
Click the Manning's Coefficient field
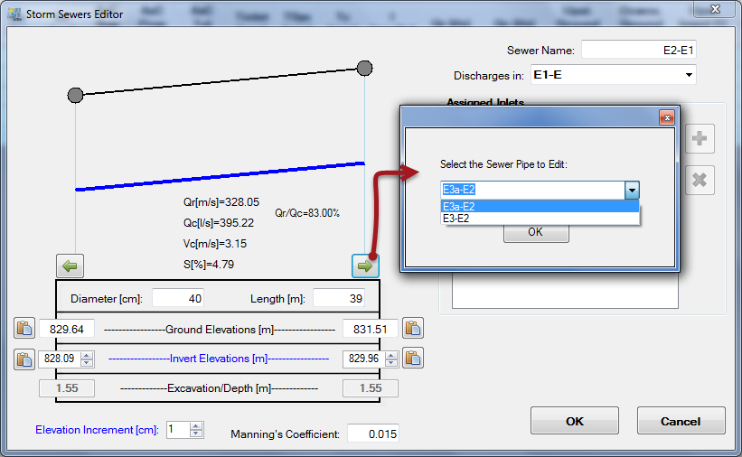coord(372,434)
